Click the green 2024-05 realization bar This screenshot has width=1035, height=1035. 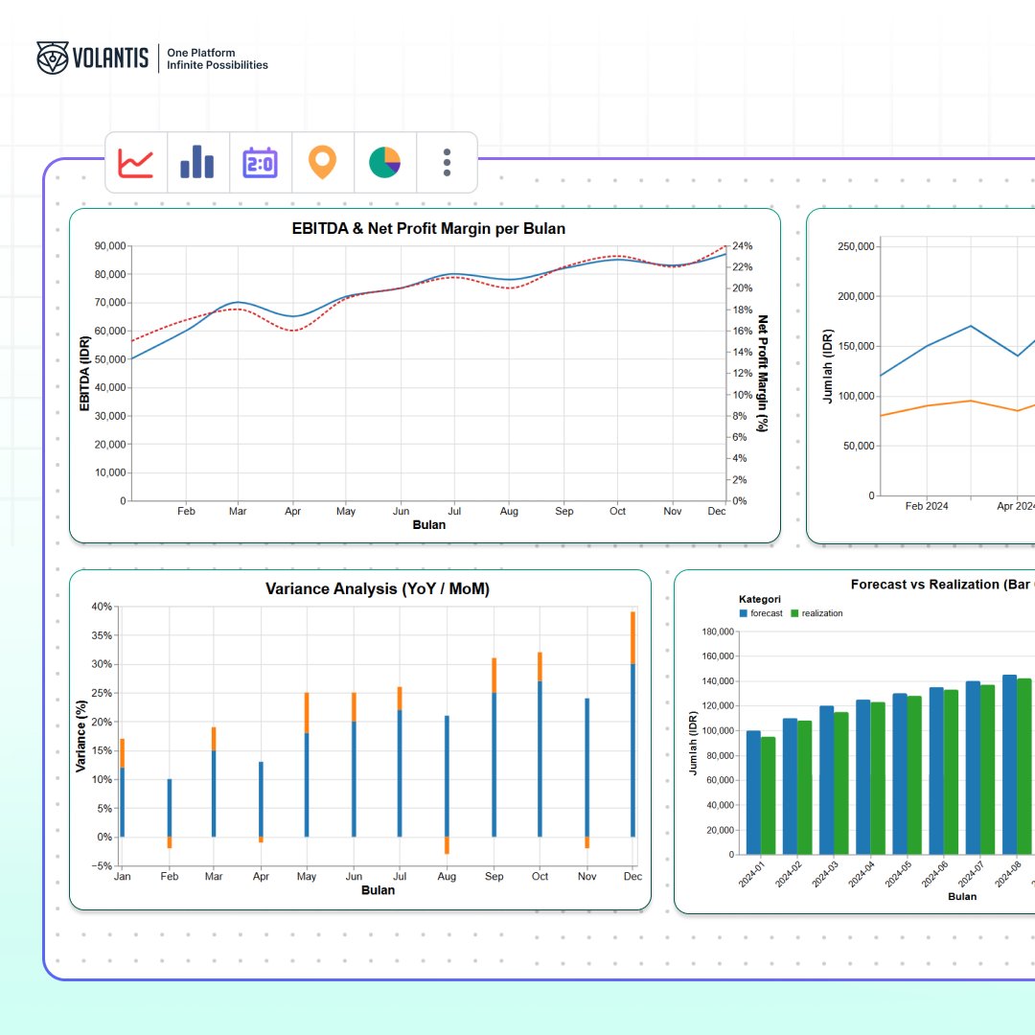coord(914,775)
